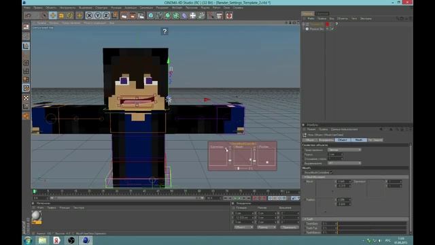Switch to the highlighted Object tab in Attributes

pos(343,140)
